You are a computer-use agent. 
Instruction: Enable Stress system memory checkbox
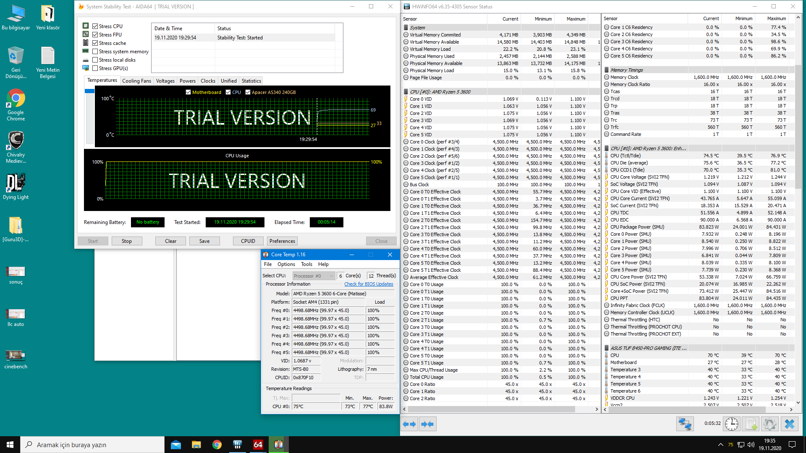pos(95,51)
